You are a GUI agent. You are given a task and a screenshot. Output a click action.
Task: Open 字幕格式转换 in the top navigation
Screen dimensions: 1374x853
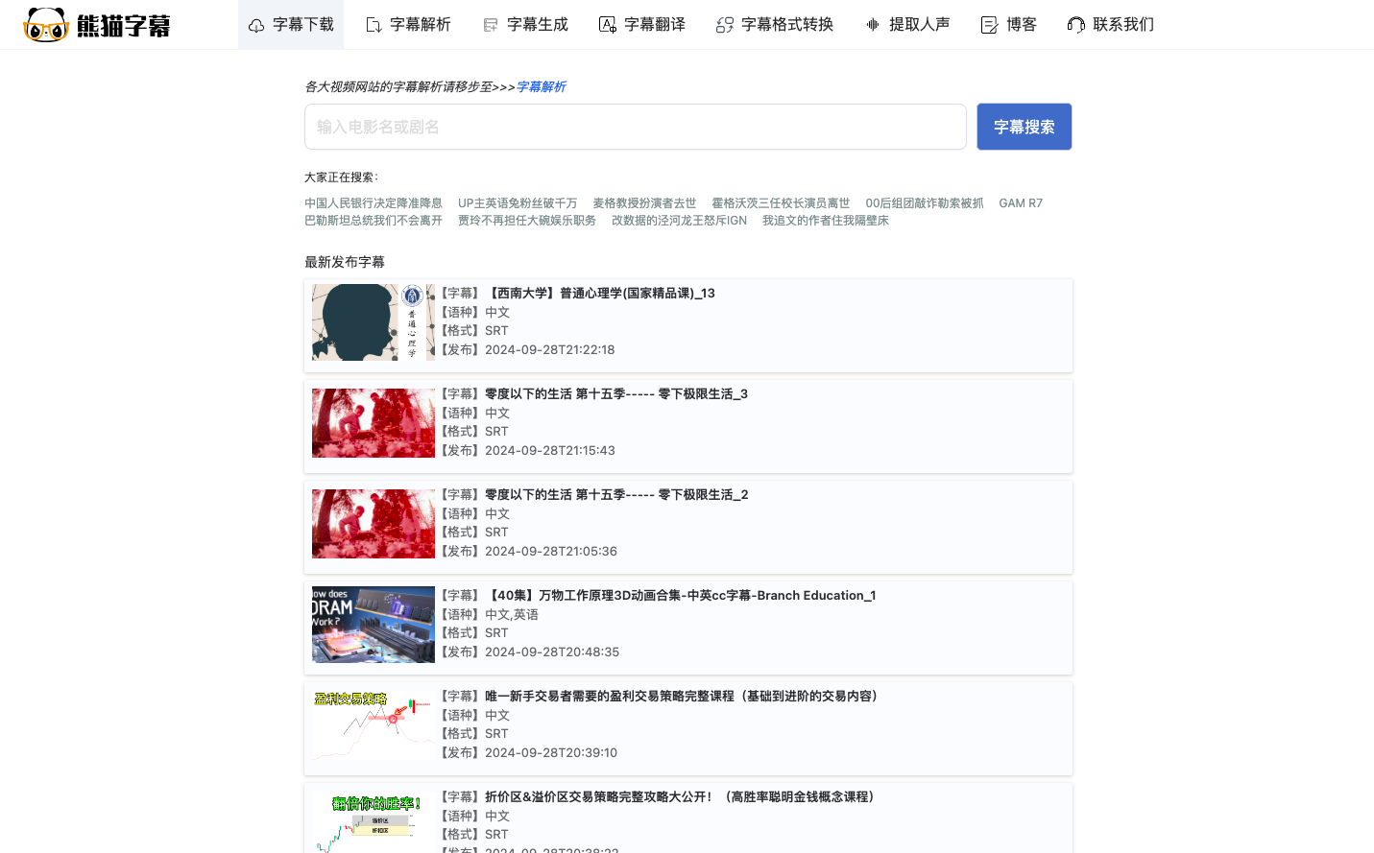pos(775,25)
